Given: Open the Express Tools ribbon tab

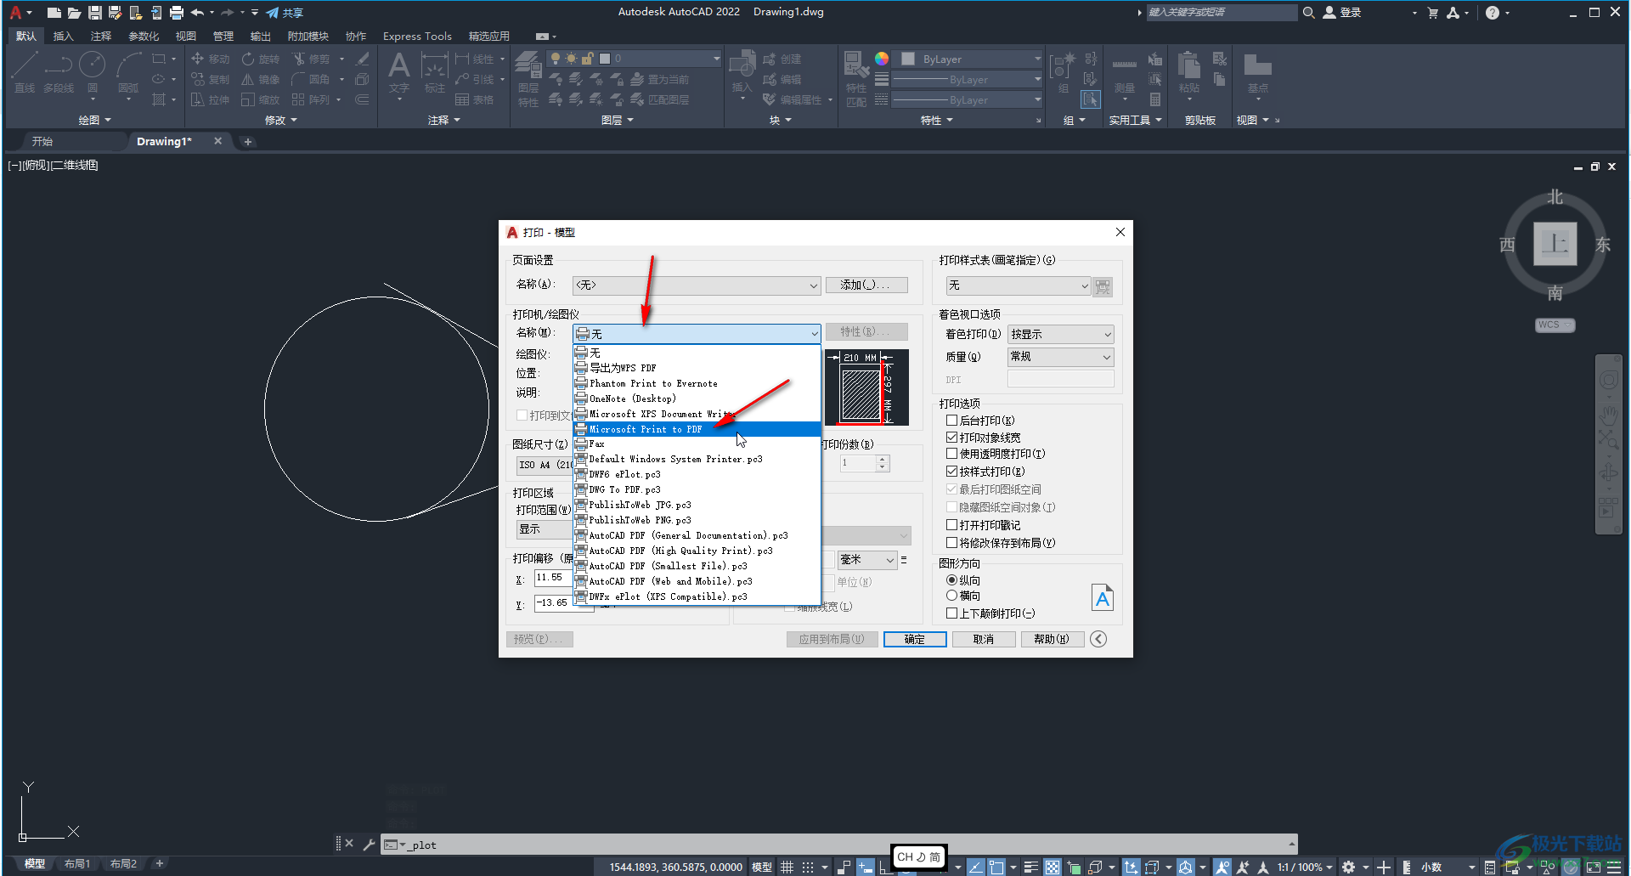Looking at the screenshot, I should [417, 37].
